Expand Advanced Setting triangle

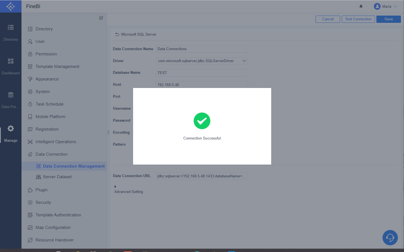point(115,187)
